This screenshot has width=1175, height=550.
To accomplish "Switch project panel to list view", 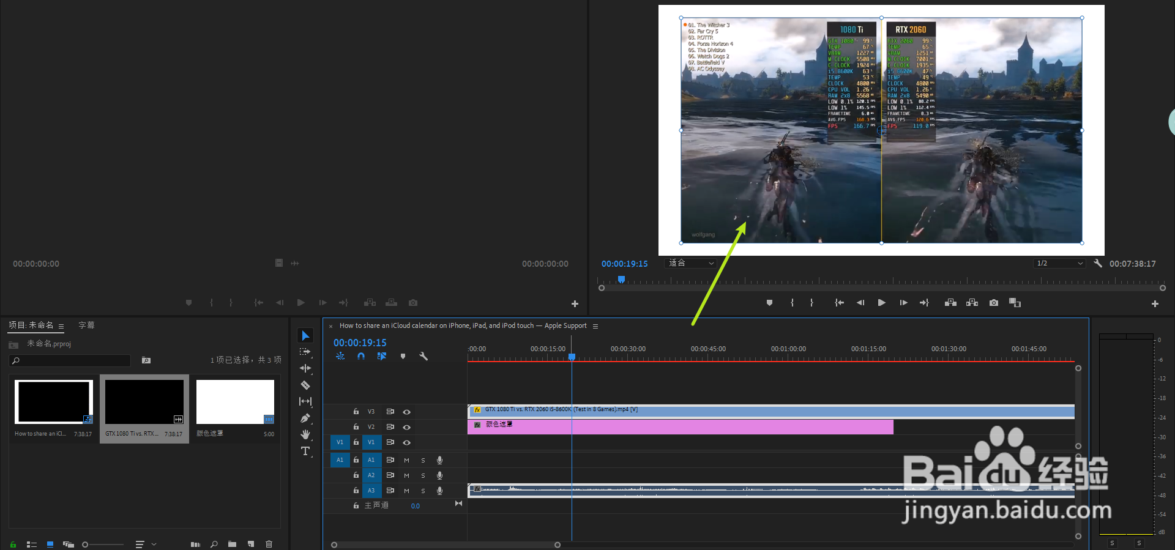I will pos(32,544).
